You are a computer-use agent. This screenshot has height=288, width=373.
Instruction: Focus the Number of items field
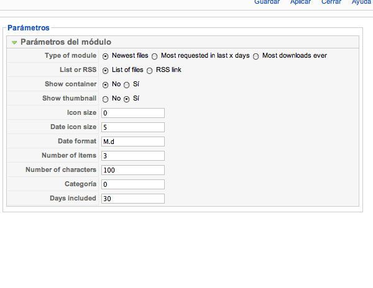click(x=133, y=156)
